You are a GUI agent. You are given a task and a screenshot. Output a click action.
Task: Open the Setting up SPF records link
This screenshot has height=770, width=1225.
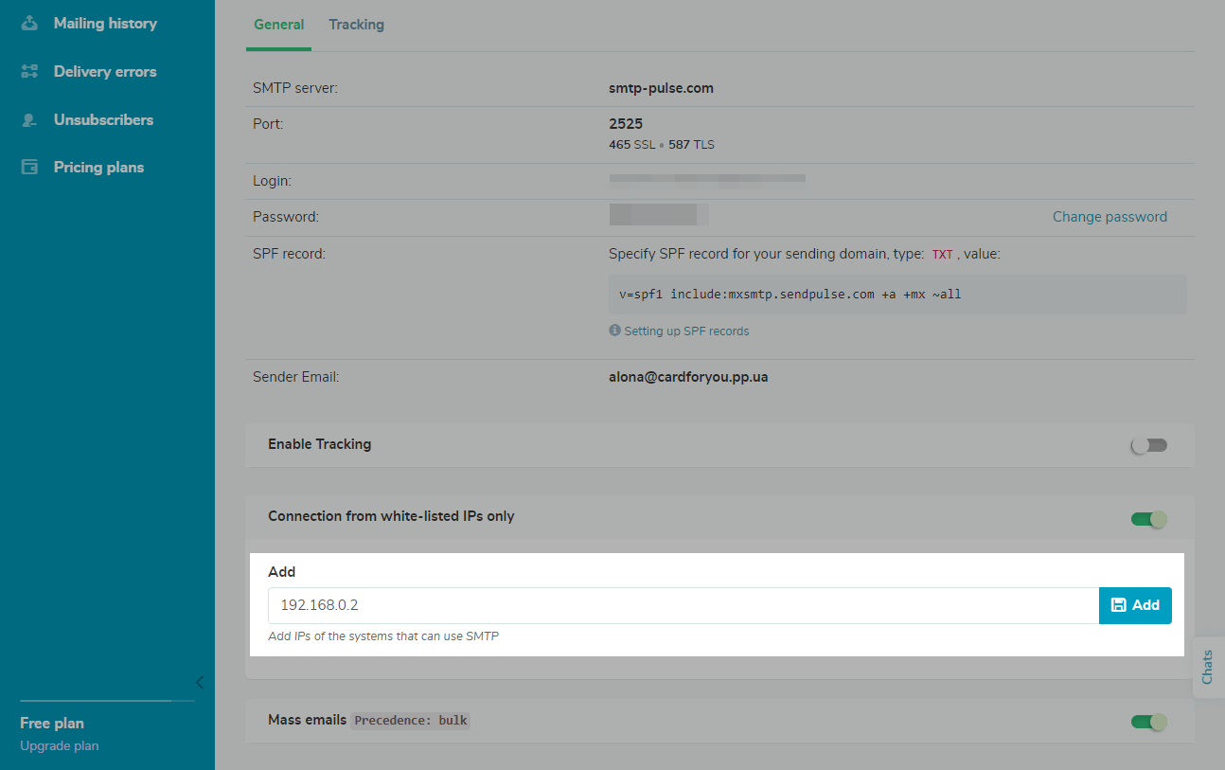click(x=686, y=331)
